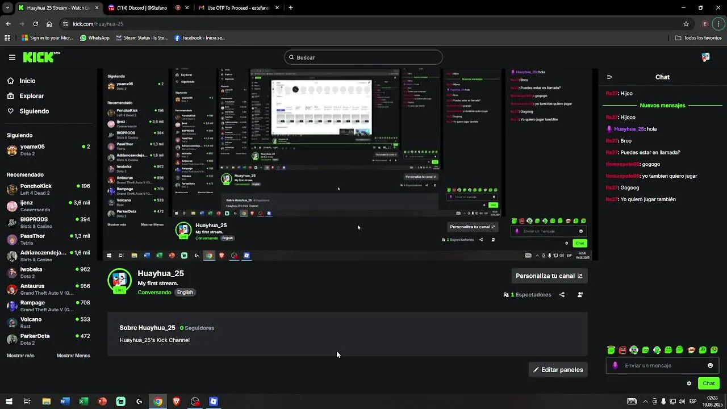Open the profile avatar menu
Viewport: 727px width, 409px height.
[705, 57]
